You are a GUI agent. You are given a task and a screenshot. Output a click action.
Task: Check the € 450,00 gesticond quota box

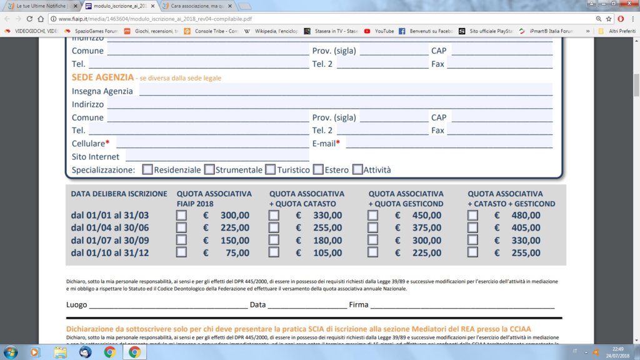coord(372,215)
